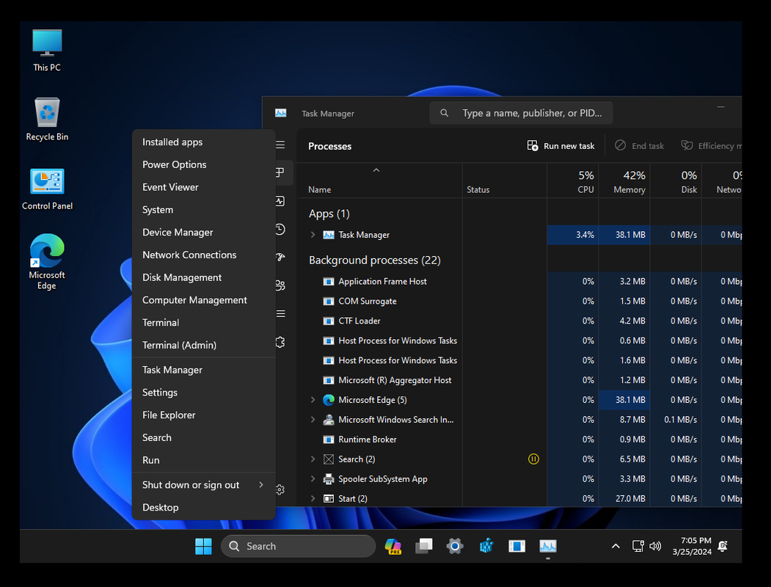Expand Shut down or sign out submenu

point(203,485)
